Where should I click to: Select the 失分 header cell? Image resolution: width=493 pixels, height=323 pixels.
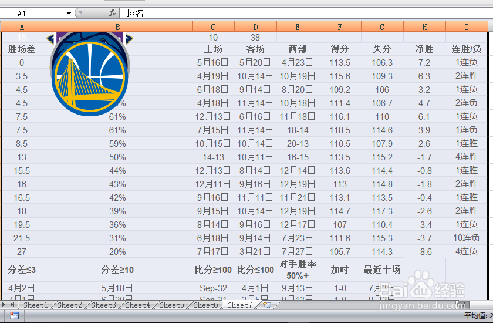(x=382, y=49)
